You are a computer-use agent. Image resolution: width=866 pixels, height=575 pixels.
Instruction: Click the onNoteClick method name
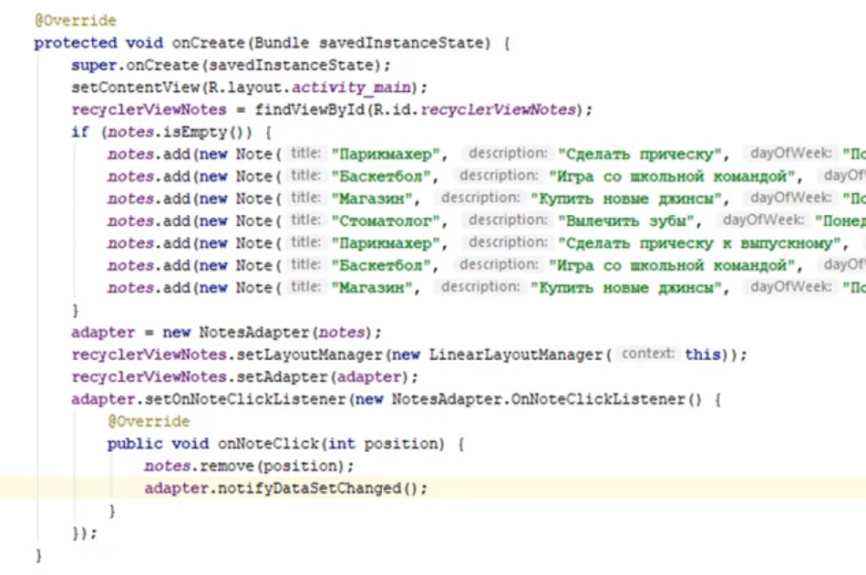pyautogui.click(x=268, y=444)
